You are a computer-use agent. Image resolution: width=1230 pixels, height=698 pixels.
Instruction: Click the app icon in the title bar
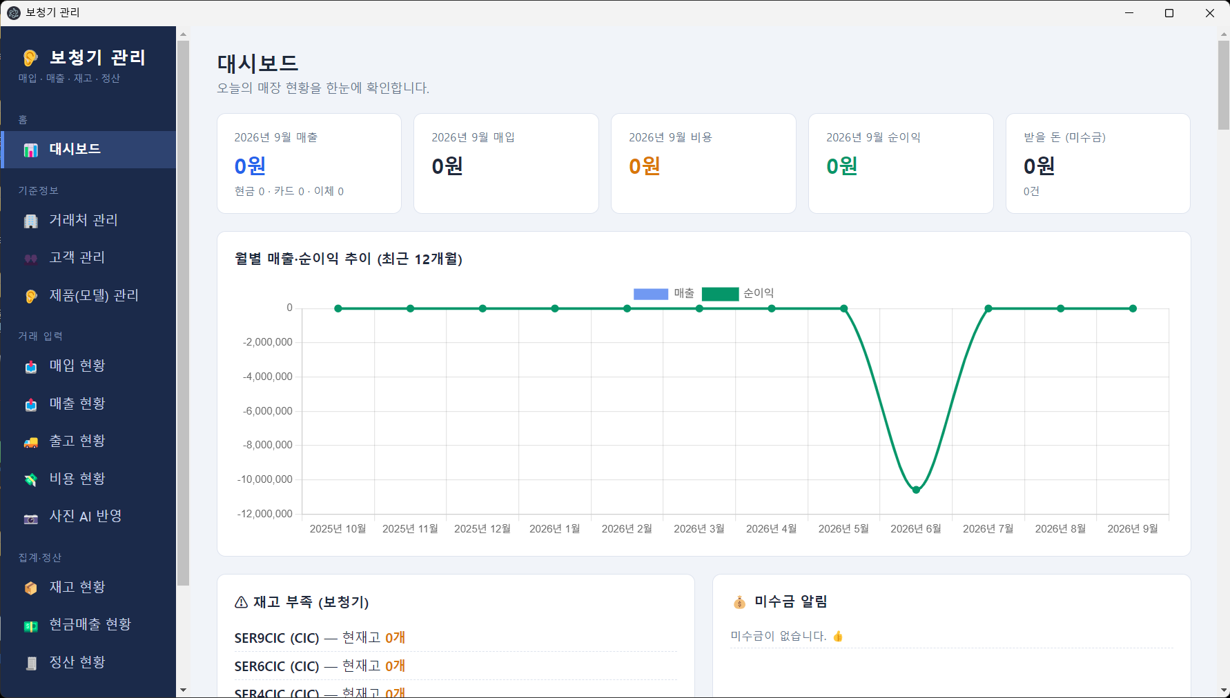[x=13, y=13]
